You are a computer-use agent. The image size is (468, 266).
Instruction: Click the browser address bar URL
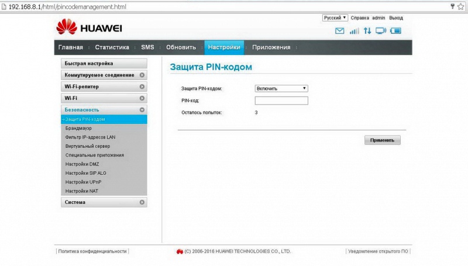(x=67, y=6)
